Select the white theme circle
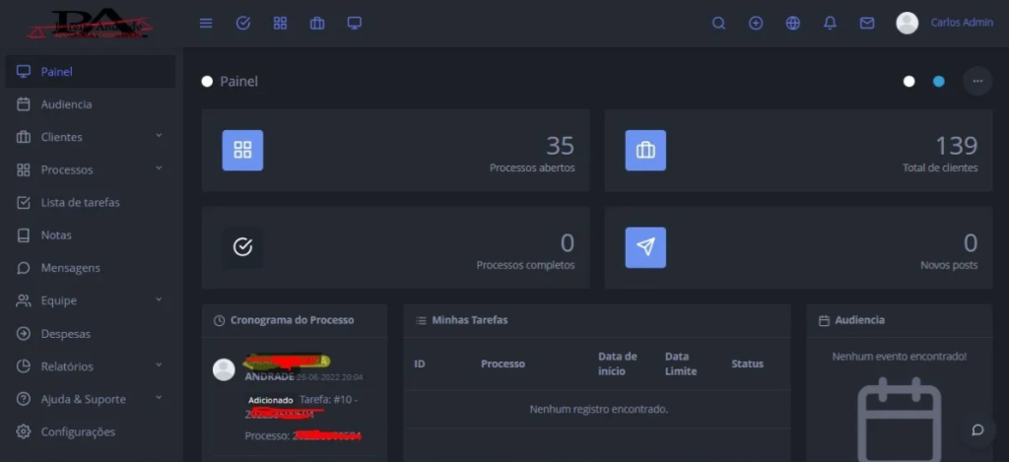Image resolution: width=1009 pixels, height=462 pixels. click(908, 81)
